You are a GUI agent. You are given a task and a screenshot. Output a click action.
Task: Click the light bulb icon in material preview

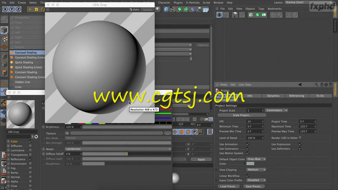coord(158,9)
